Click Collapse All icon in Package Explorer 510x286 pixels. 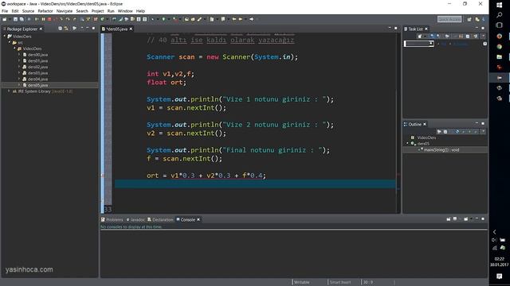pyautogui.click(x=61, y=29)
